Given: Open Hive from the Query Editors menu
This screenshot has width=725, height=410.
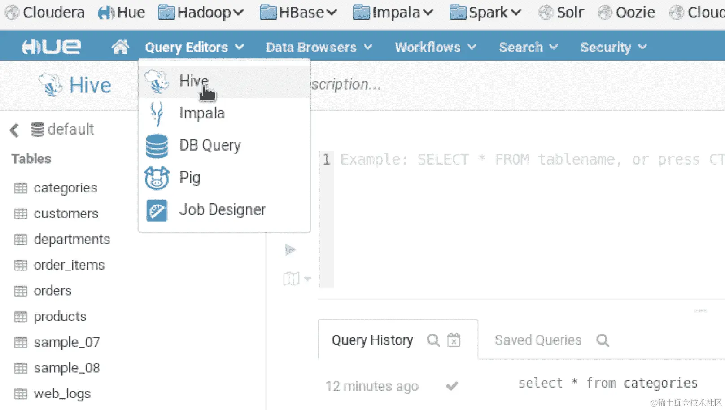Looking at the screenshot, I should 224,82.
